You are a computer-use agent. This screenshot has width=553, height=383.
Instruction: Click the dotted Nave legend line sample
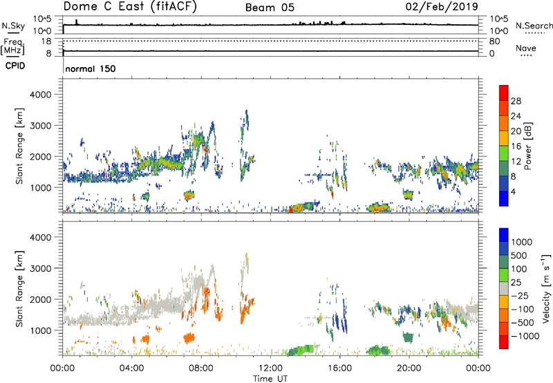(526, 56)
